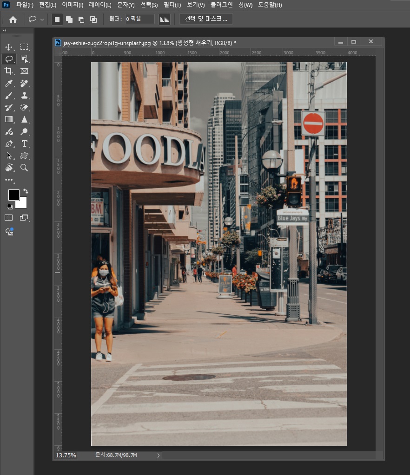The height and width of the screenshot is (475, 410).
Task: Open the 필터(T) menu
Action: coord(172,5)
